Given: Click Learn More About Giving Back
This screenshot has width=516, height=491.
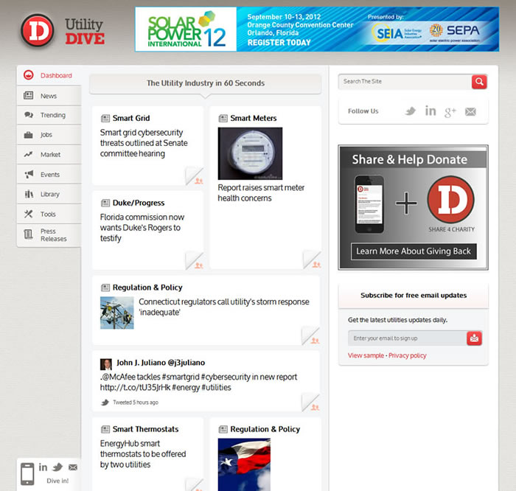Looking at the screenshot, I should pyautogui.click(x=414, y=251).
